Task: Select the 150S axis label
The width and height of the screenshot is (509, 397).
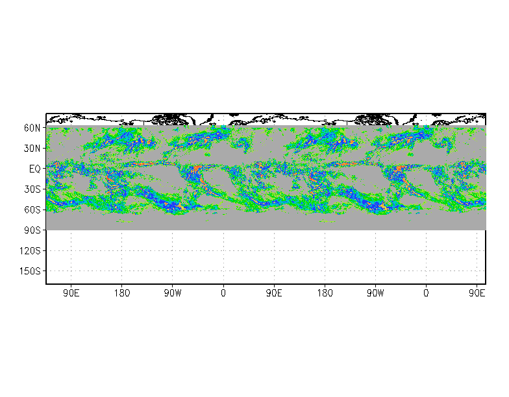Action: point(30,271)
